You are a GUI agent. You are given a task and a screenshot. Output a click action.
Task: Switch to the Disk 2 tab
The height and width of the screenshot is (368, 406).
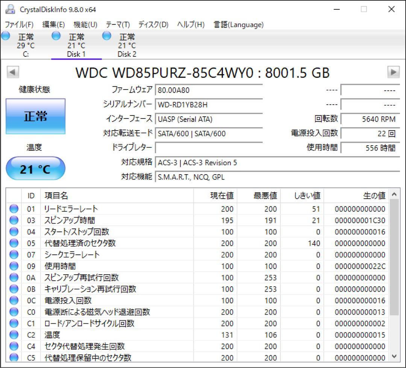(x=127, y=46)
